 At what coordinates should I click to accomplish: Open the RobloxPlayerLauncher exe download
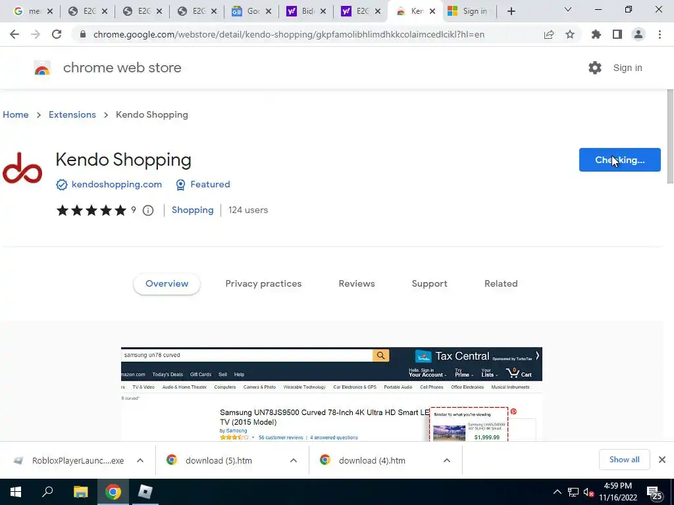pos(78,460)
